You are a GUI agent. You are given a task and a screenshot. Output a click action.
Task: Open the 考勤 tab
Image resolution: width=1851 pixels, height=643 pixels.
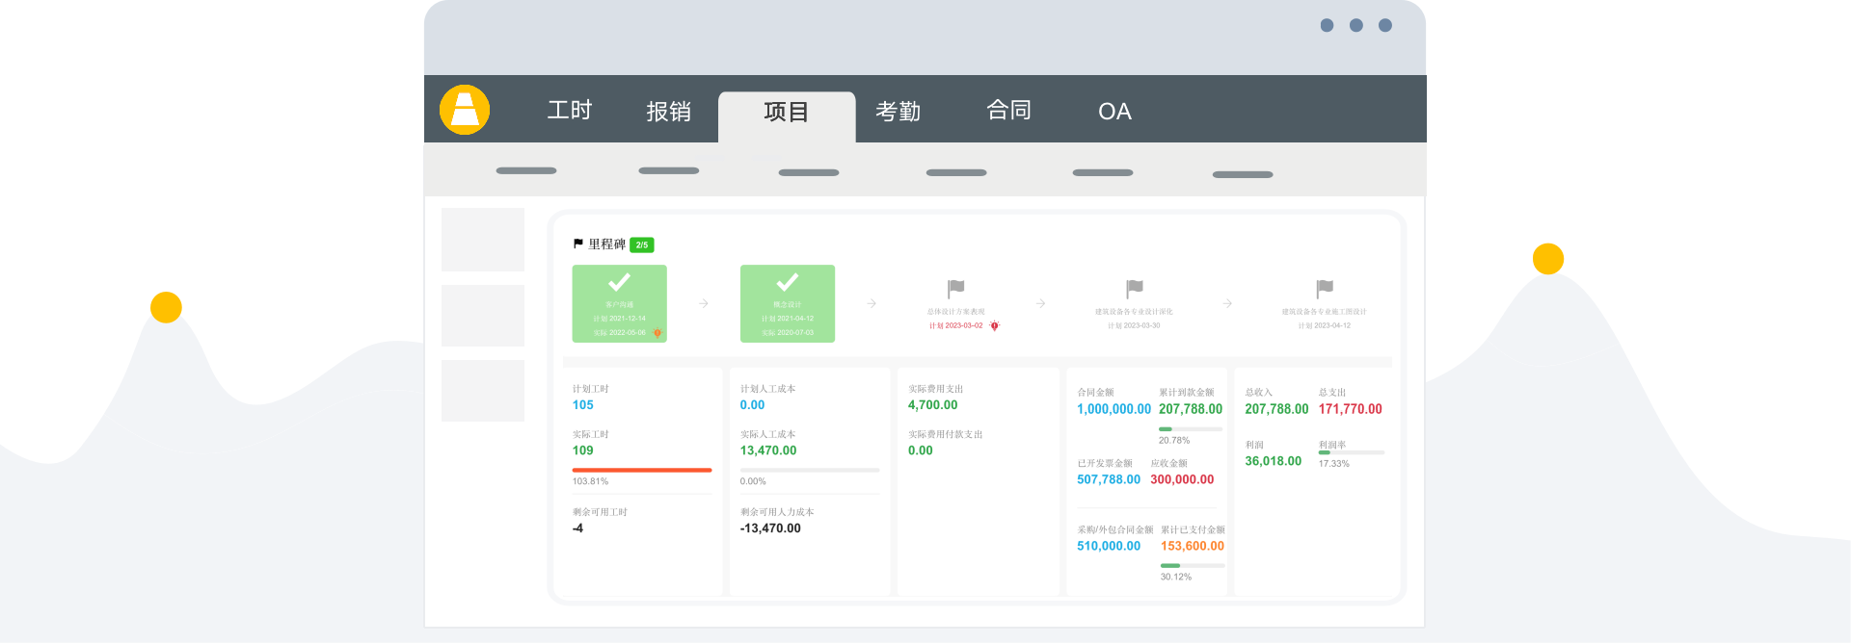point(899,112)
